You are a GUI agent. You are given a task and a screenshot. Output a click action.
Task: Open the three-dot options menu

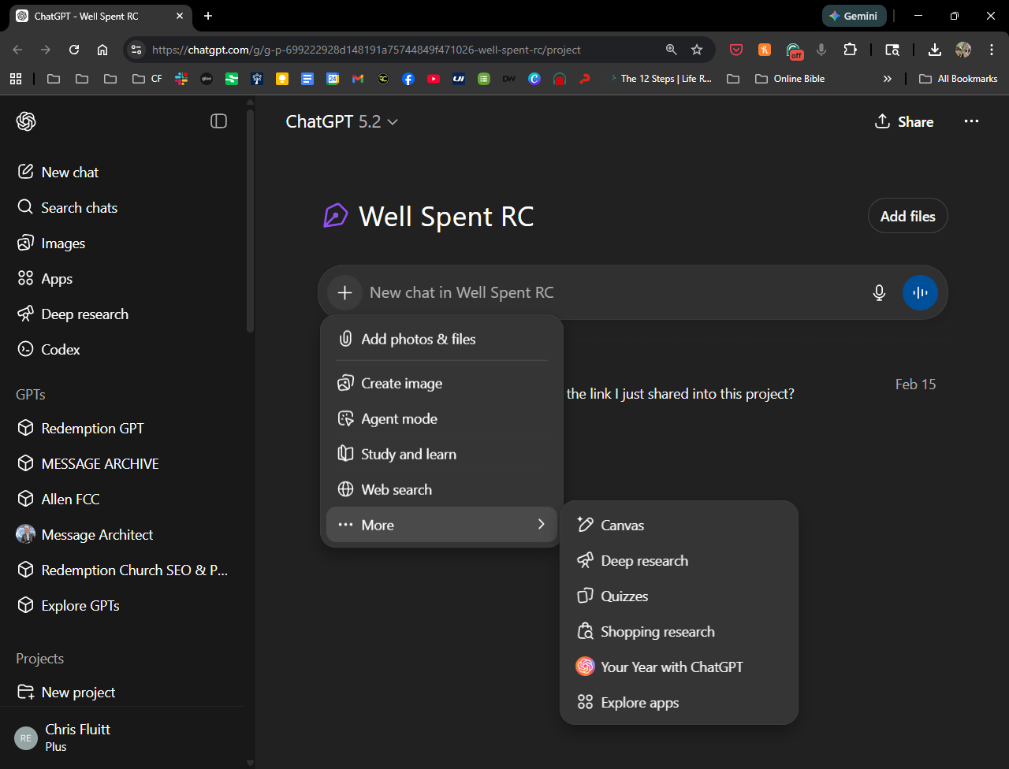point(971,121)
